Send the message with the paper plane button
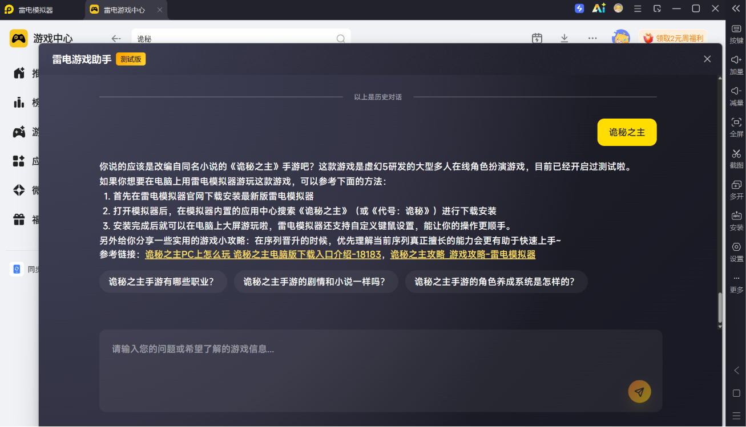This screenshot has width=746, height=427. [639, 392]
